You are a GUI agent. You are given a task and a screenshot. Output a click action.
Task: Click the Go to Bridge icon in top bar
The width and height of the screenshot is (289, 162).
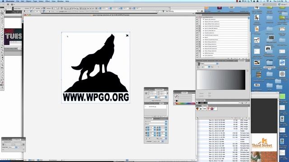click(x=8, y=4)
